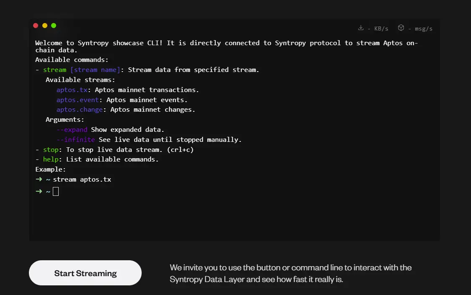Click the '--infinite' argument text

[x=76, y=139]
